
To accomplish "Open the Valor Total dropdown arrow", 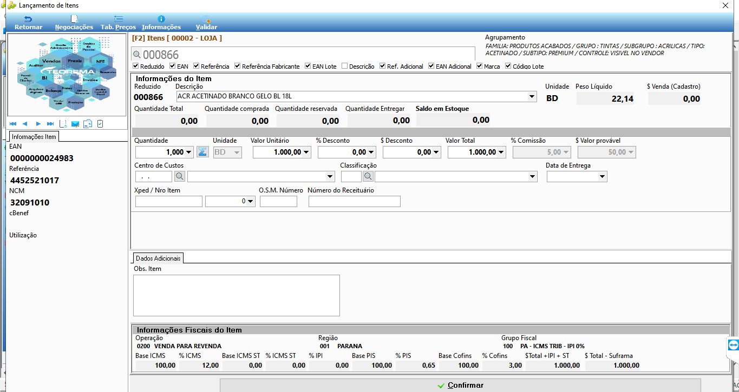I will [x=501, y=152].
